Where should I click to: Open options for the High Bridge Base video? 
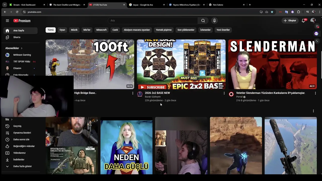133,93
